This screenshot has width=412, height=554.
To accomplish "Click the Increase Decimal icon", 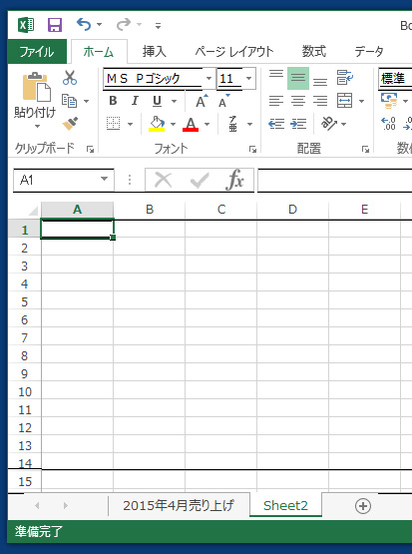I will 388,124.
